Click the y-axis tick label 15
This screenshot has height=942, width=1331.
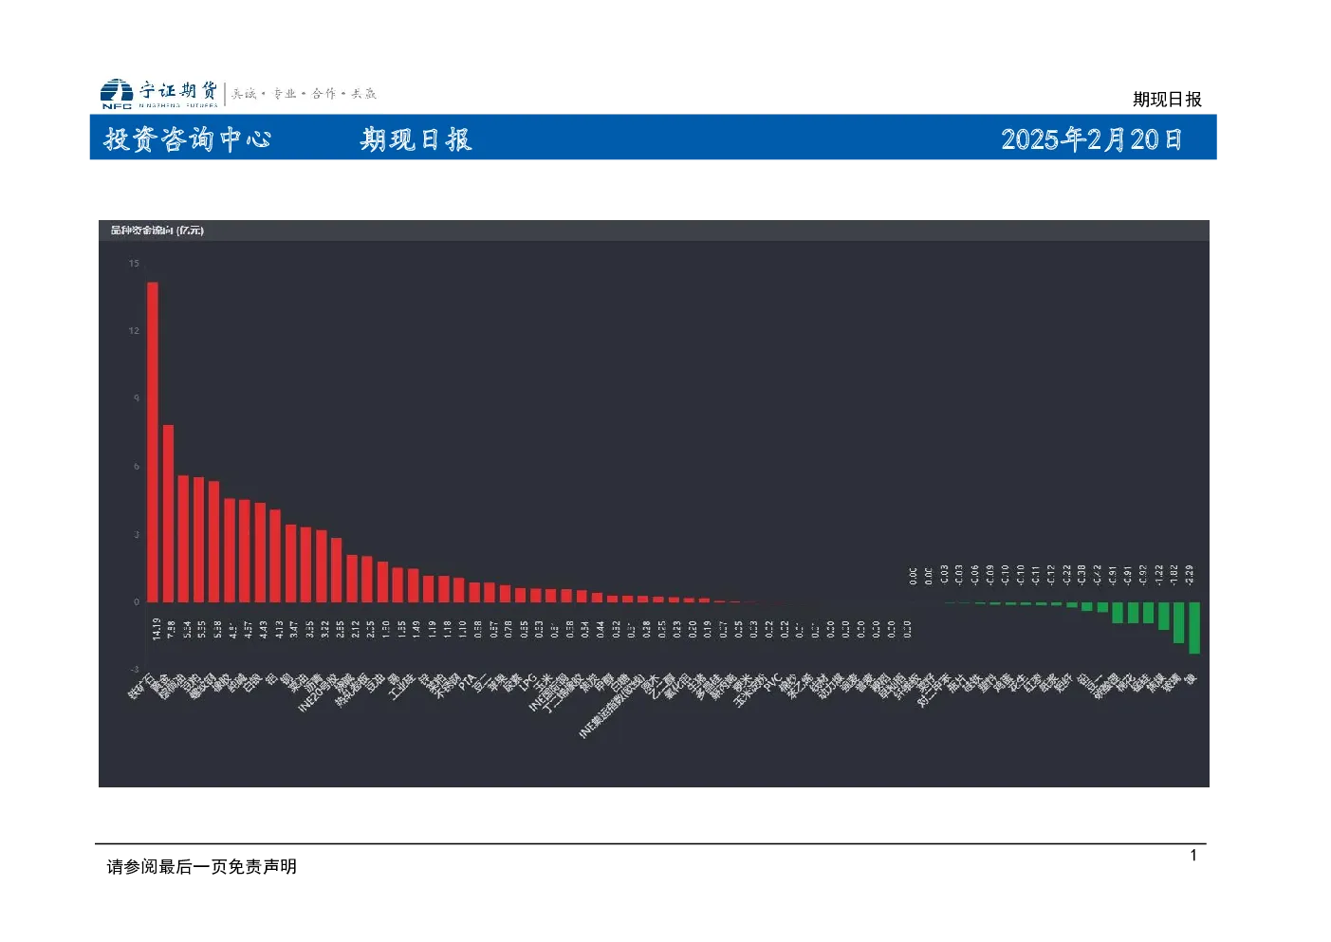[134, 264]
